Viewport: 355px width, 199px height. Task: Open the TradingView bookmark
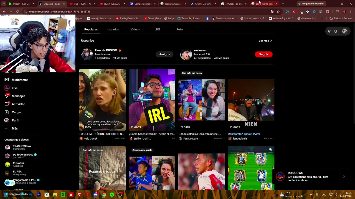coord(128,19)
